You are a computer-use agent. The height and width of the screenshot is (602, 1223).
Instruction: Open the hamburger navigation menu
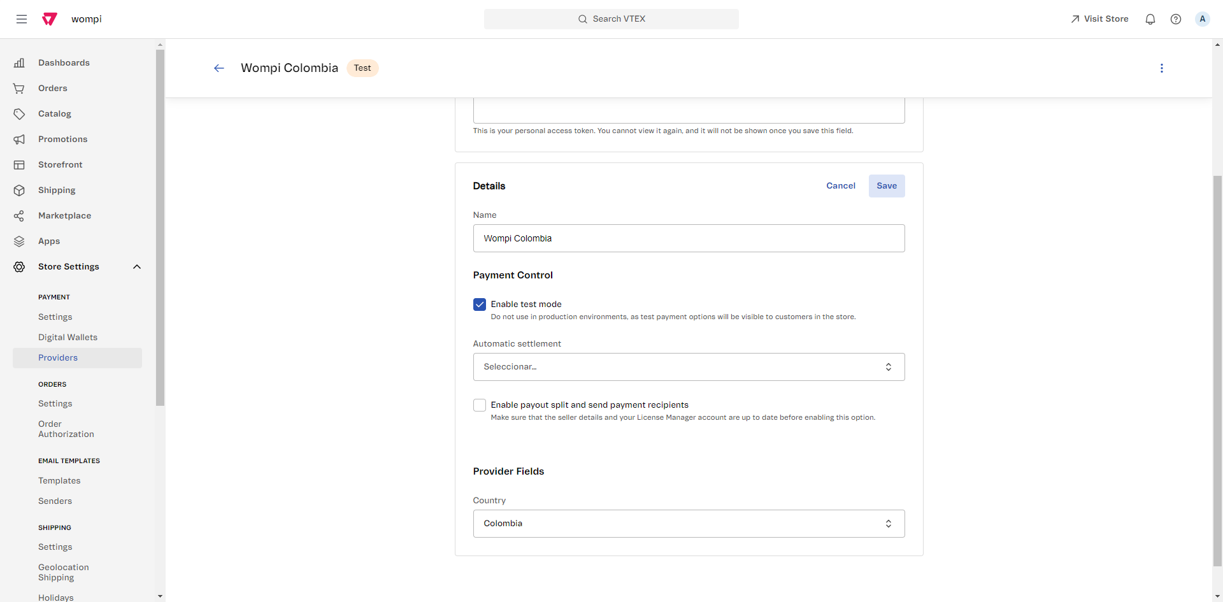pos(22,19)
